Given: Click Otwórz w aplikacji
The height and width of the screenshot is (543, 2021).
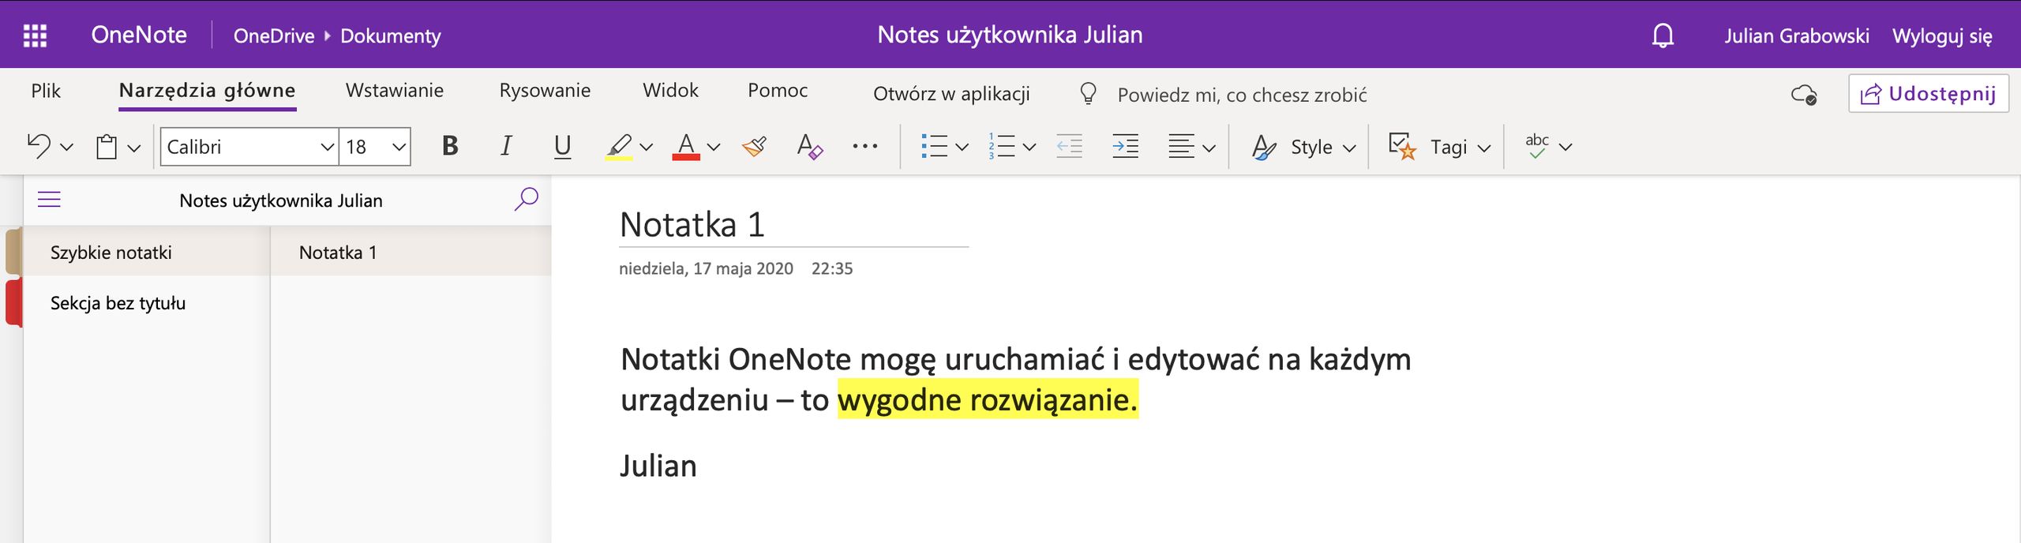Looking at the screenshot, I should [951, 94].
